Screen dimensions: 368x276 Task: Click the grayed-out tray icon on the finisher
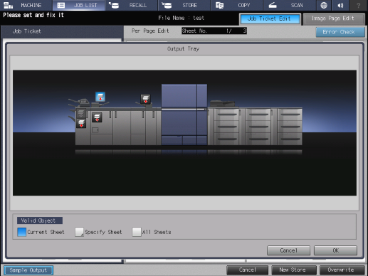[81, 114]
